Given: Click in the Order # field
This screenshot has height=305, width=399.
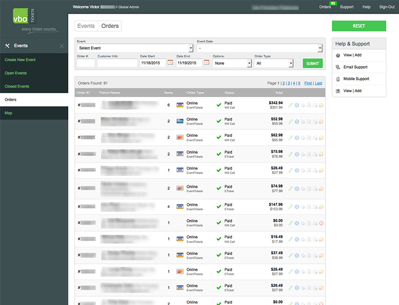Looking at the screenshot, I should click(86, 63).
